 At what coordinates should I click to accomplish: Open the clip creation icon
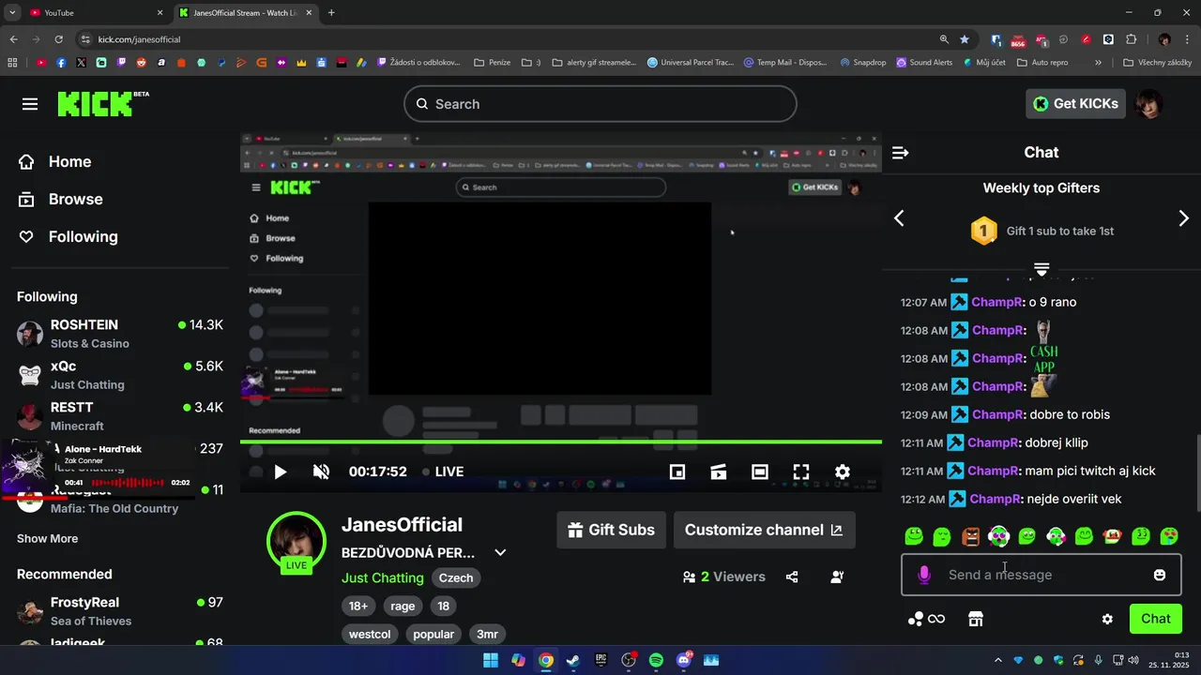click(x=719, y=472)
